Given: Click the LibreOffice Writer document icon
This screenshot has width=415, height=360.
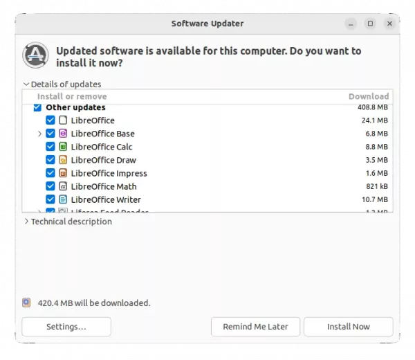Looking at the screenshot, I should click(x=63, y=199).
